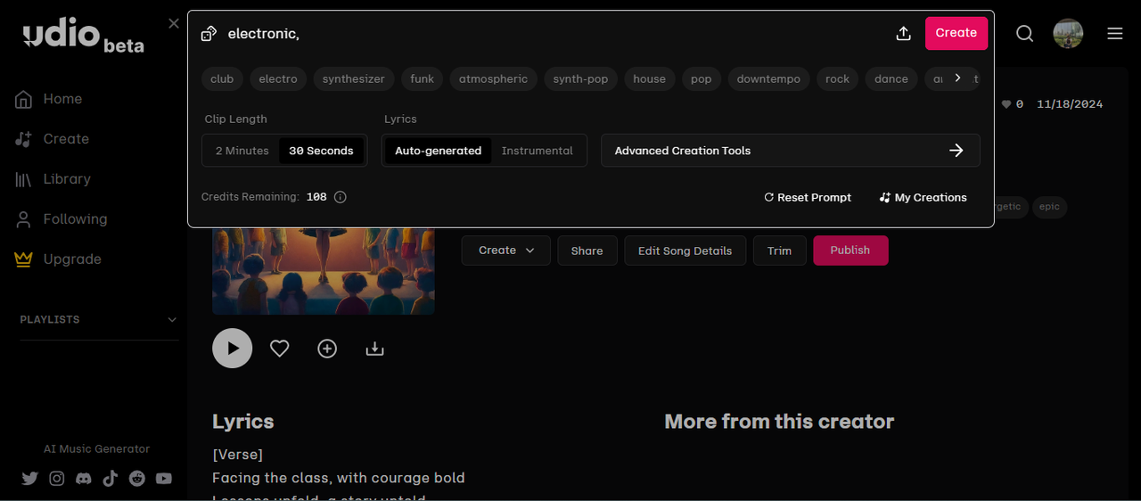Click Edit Song Details button
The image size is (1141, 501).
point(685,250)
